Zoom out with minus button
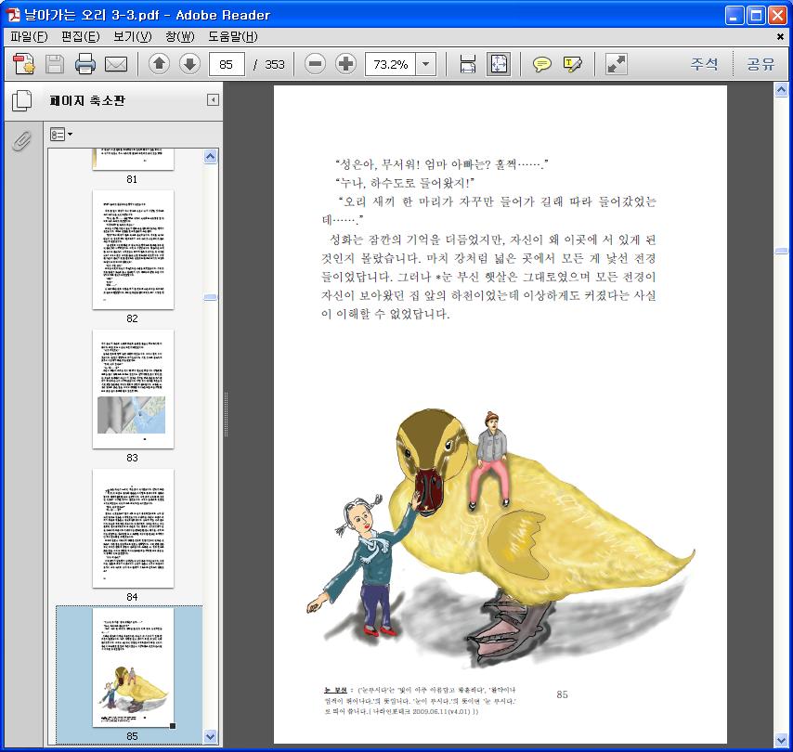The height and width of the screenshot is (752, 793). (316, 64)
